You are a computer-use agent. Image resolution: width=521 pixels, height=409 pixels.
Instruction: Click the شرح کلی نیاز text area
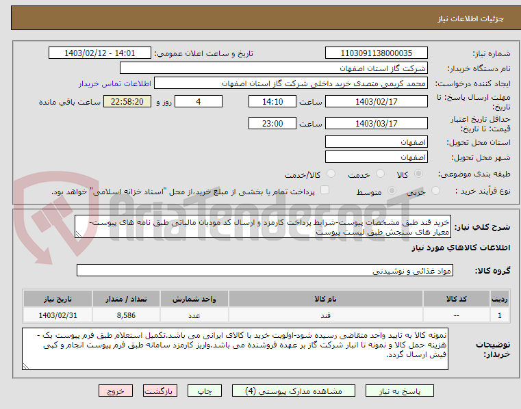point(263,227)
